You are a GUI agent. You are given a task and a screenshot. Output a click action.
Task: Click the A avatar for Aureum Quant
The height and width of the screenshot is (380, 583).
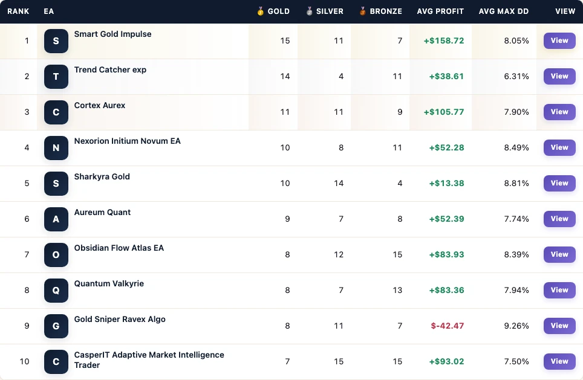pos(56,219)
